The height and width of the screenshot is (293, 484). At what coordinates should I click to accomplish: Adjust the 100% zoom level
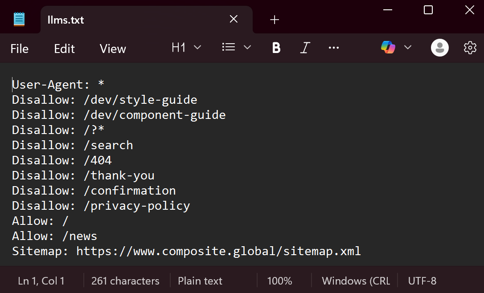(279, 281)
